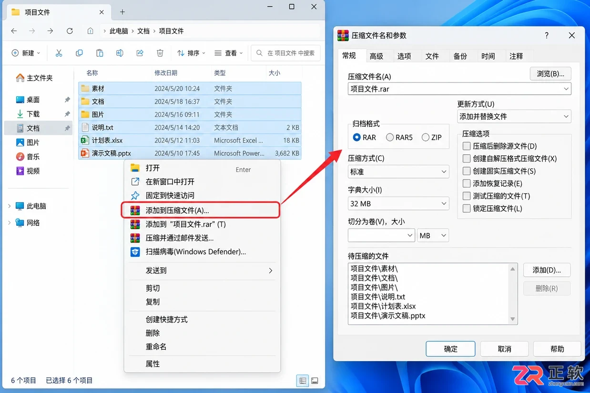Choose 压缩并通过邮件发送...
This screenshot has height=393, width=590.
202,238
